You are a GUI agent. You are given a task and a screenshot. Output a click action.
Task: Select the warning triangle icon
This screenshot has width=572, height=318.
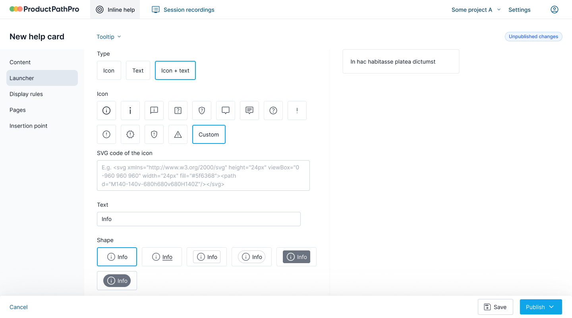(x=178, y=134)
